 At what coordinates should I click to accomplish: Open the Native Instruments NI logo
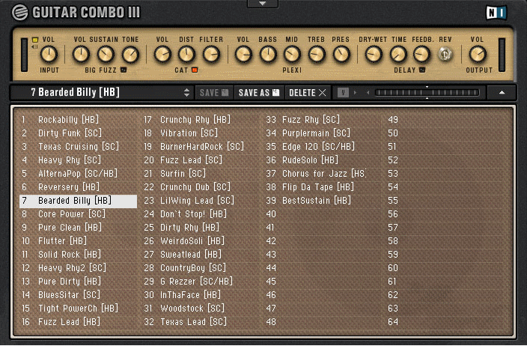[496, 13]
